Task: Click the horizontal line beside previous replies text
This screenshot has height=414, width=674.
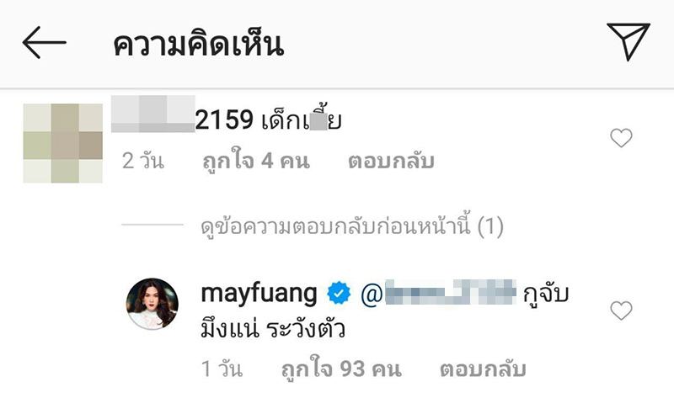Action: point(152,224)
